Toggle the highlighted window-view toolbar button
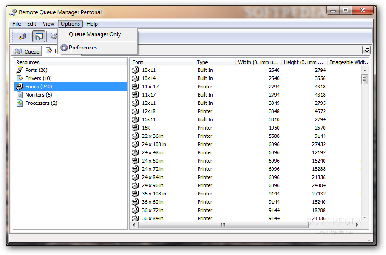This screenshot has height=255, width=386. point(39,36)
